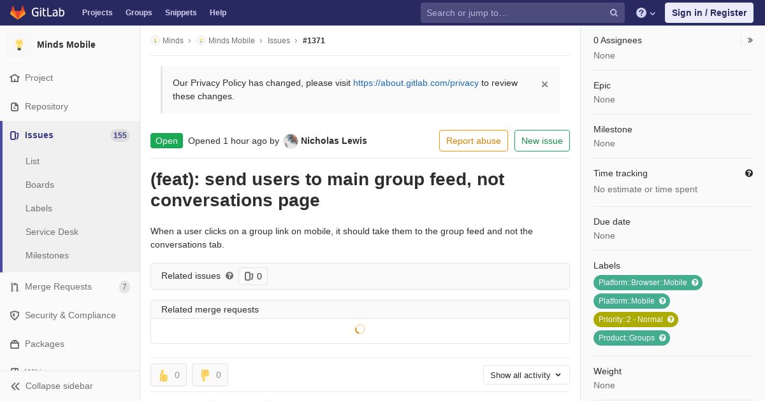Click the Project home icon in sidebar
The image size is (765, 401).
[15, 78]
